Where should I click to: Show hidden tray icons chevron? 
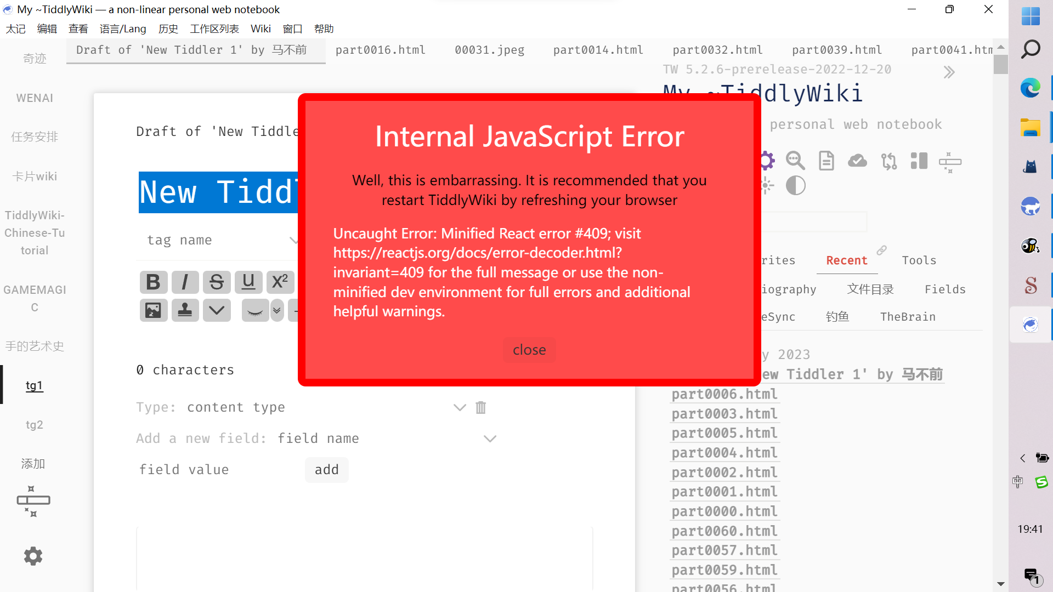click(1022, 458)
